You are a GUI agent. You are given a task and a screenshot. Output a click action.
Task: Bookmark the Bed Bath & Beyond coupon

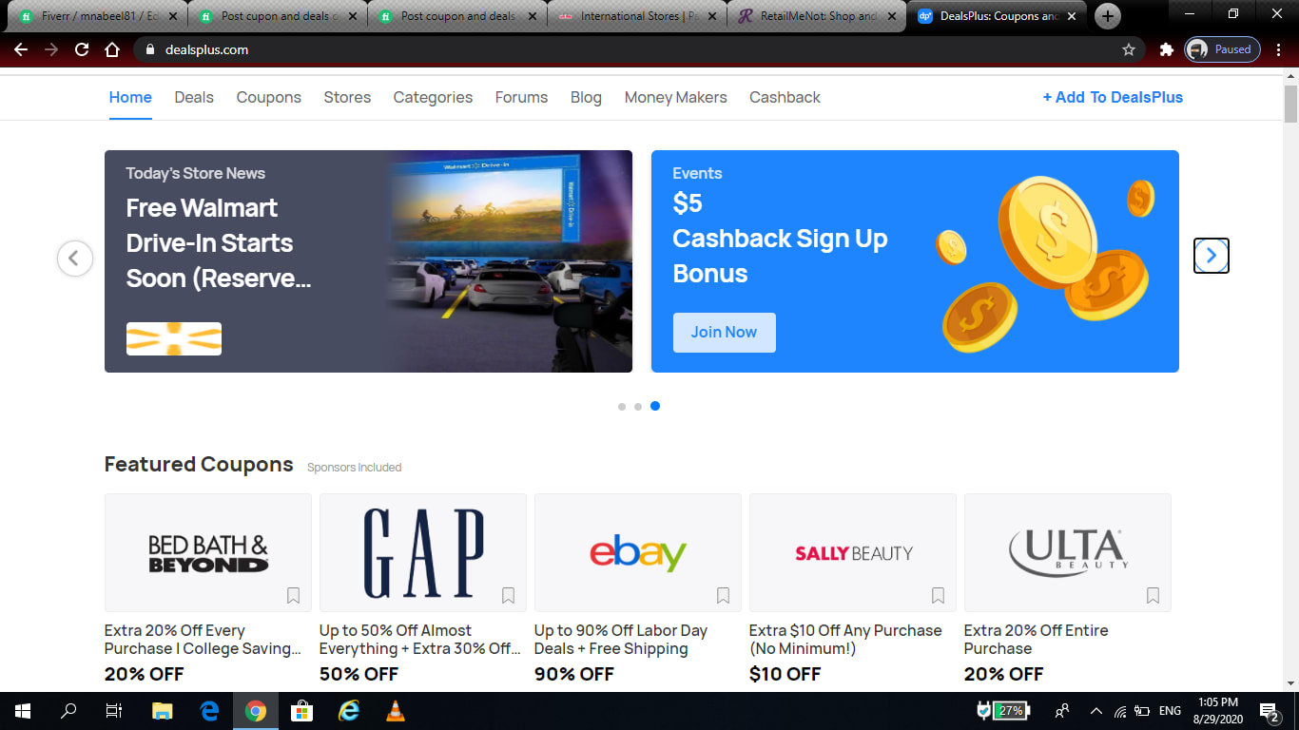click(293, 596)
